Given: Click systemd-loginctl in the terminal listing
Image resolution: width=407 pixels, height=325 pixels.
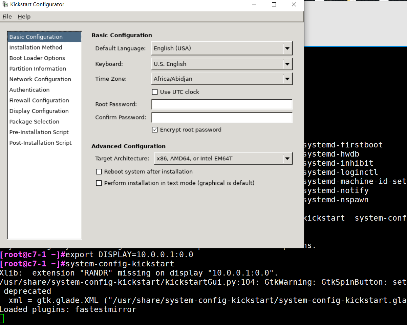Looking at the screenshot, I should 341,172.
